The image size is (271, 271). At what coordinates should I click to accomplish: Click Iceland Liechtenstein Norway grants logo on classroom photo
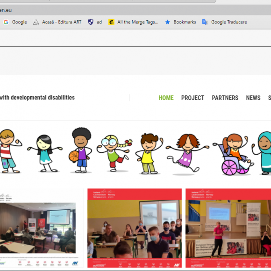[104, 194]
